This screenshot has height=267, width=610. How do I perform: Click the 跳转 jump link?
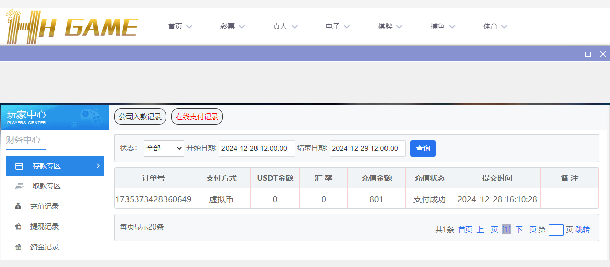coord(583,230)
